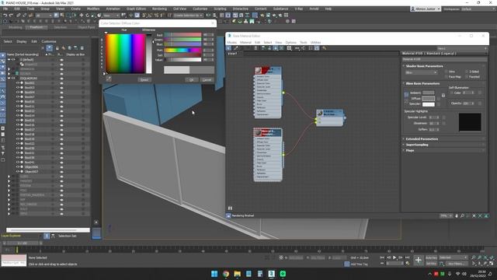Collapse the 0 (default) layer tree arrow

point(9,60)
